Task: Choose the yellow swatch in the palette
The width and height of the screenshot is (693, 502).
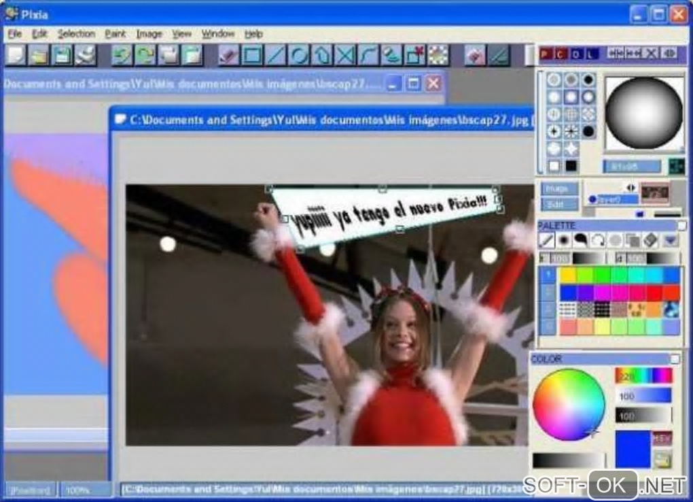Action: [x=569, y=275]
